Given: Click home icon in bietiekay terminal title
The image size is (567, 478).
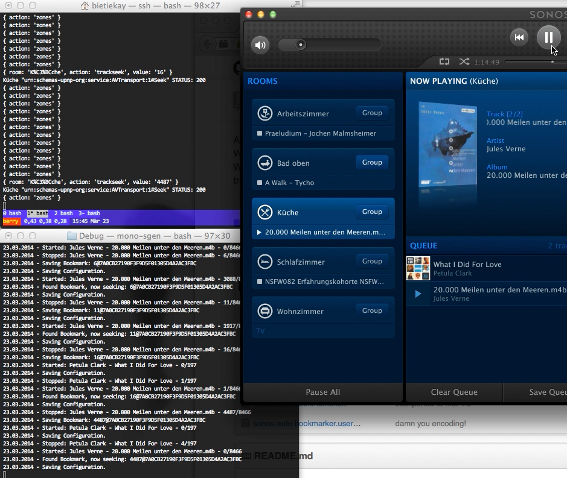Looking at the screenshot, I should 85,6.
